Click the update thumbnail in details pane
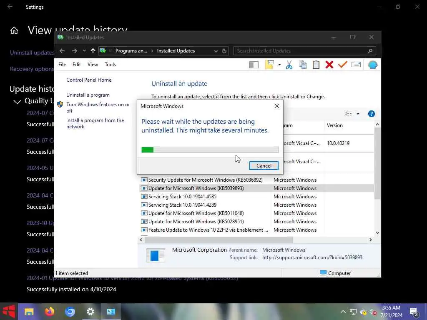This screenshot has height=320, width=427. click(x=156, y=255)
